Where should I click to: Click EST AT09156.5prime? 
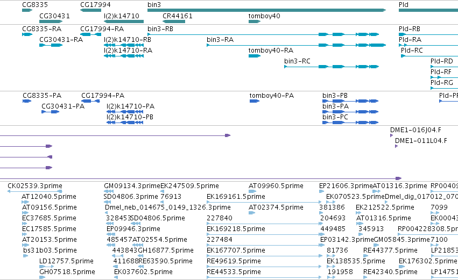tap(50, 207)
